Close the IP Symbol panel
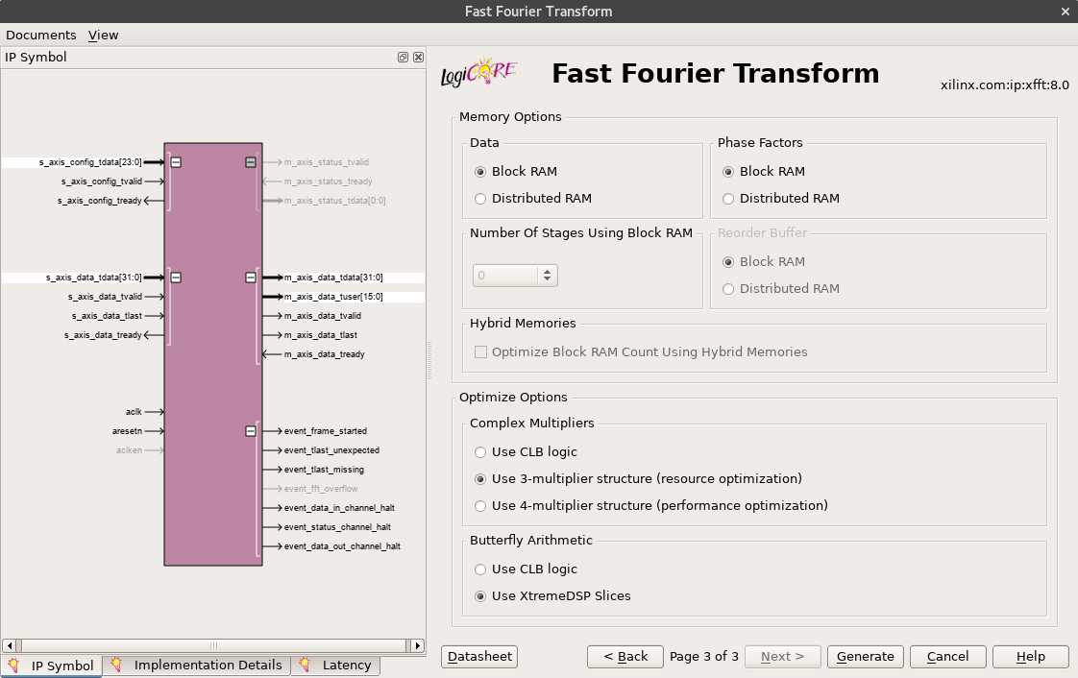The height and width of the screenshot is (678, 1078). 418,57
